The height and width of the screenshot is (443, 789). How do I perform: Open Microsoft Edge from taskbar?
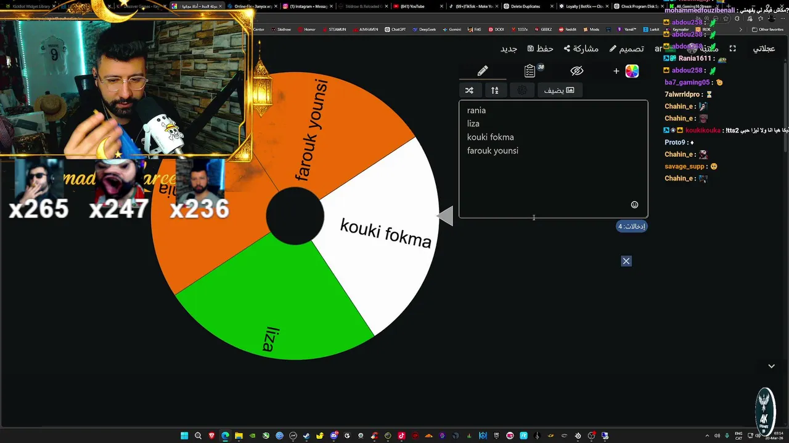coord(225,436)
